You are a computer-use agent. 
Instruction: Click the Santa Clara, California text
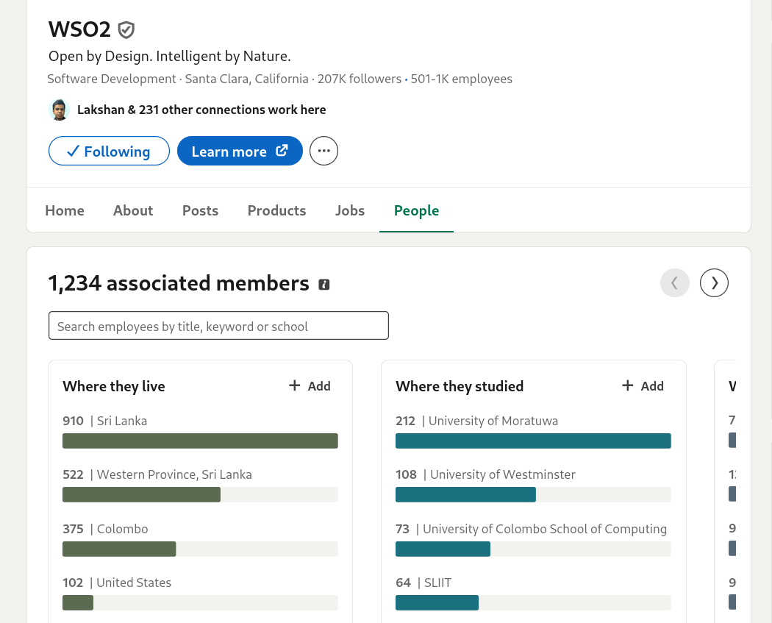click(x=246, y=79)
